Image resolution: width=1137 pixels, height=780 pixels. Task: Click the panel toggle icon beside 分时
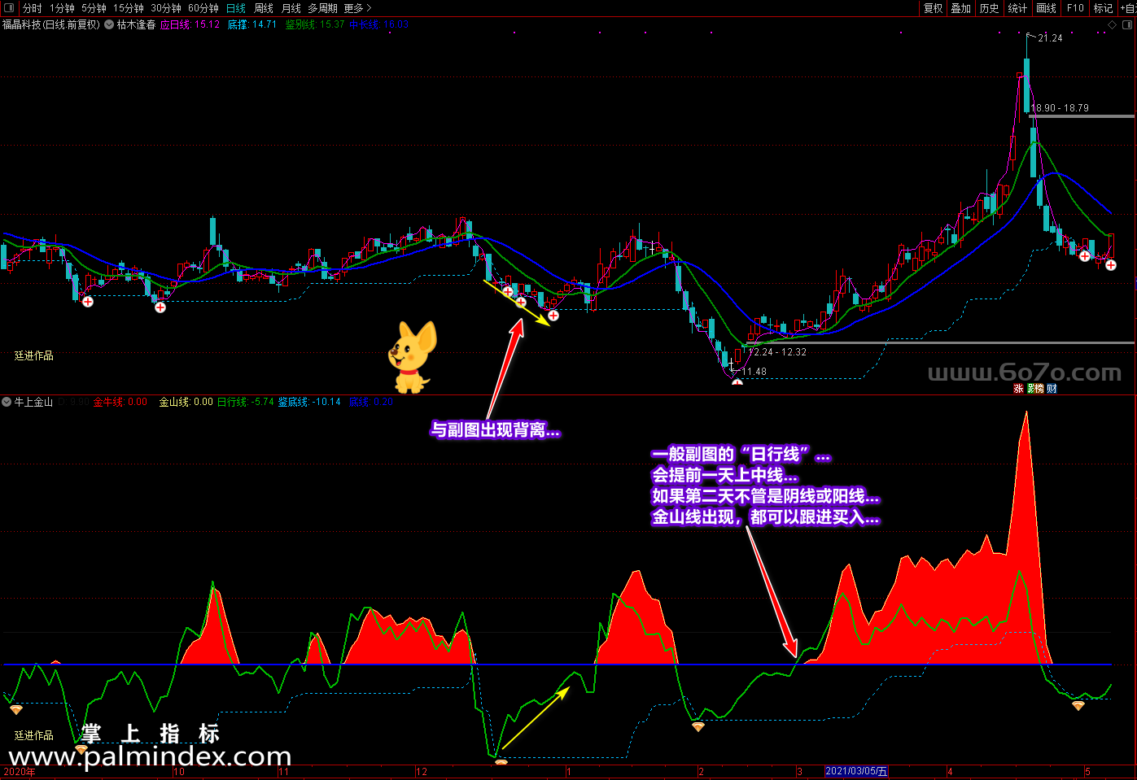click(9, 8)
